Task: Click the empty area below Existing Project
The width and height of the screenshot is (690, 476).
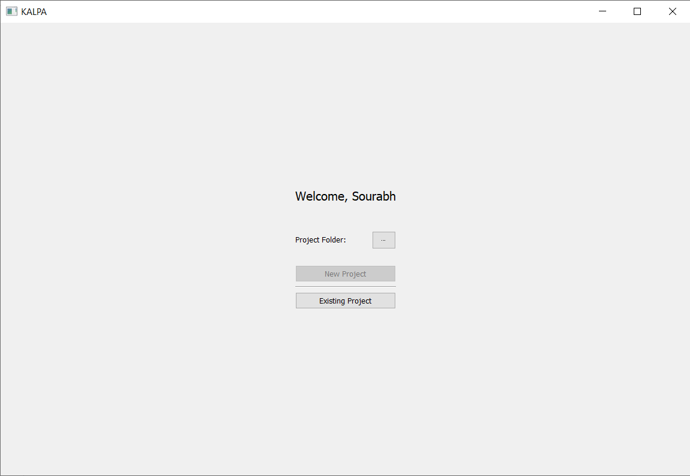Action: [x=345, y=359]
